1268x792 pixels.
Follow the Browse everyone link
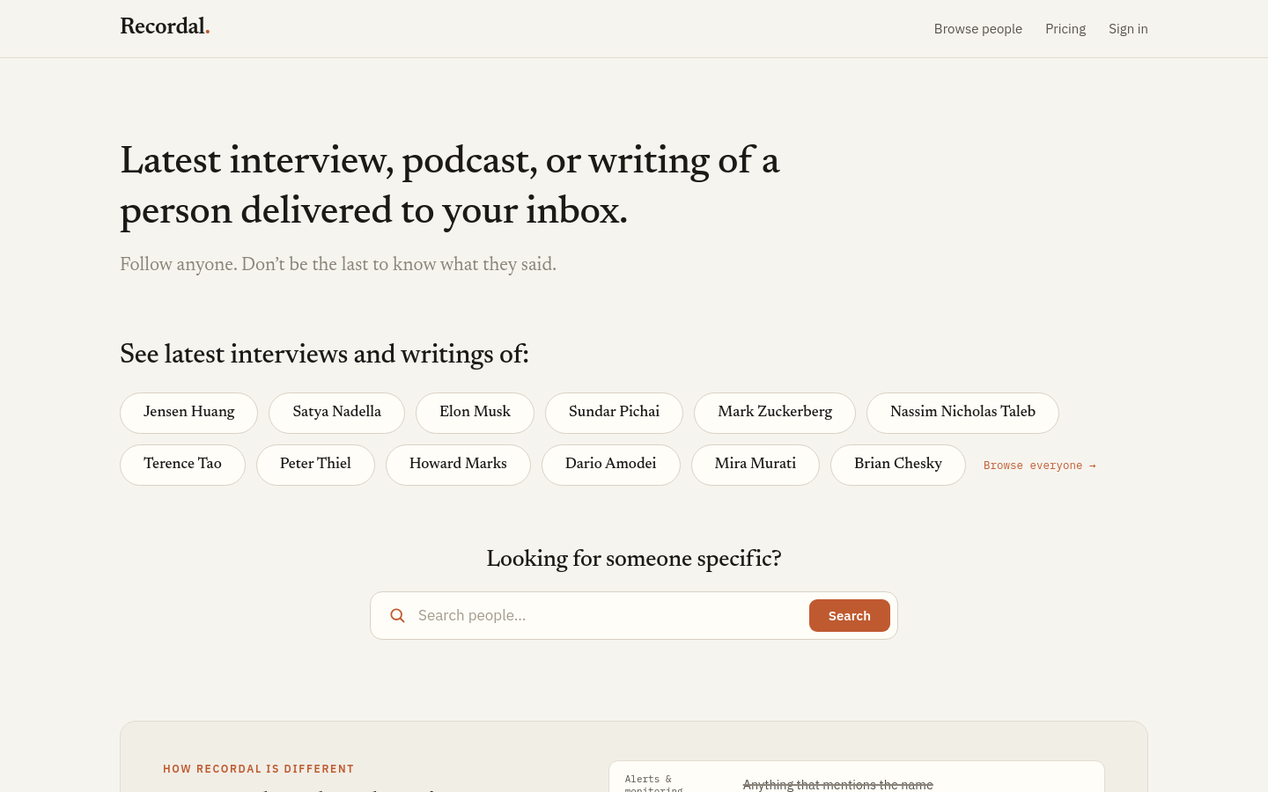pos(1040,466)
